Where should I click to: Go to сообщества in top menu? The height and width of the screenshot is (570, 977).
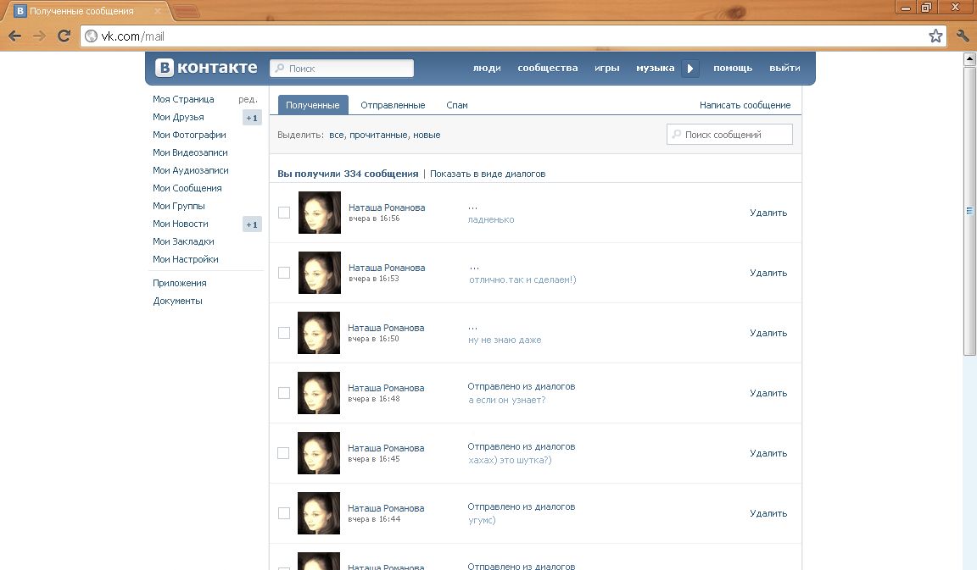(548, 68)
